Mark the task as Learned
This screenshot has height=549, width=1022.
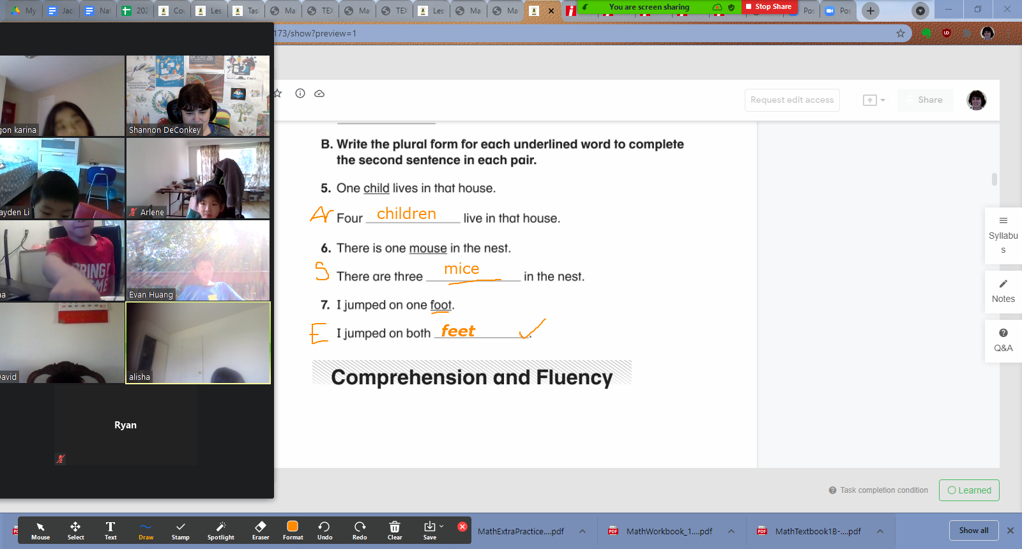[969, 490]
